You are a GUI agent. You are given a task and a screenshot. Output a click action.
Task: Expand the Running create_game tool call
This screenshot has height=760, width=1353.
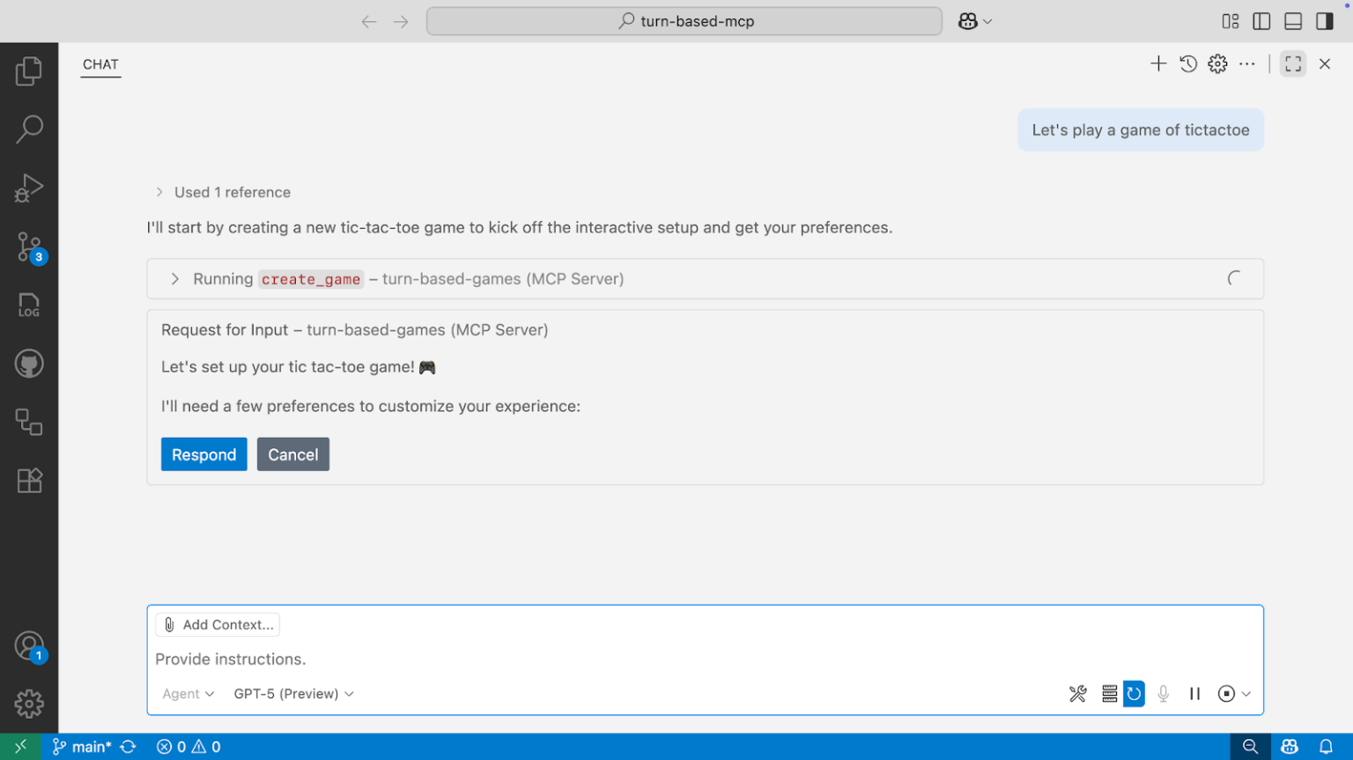click(174, 278)
